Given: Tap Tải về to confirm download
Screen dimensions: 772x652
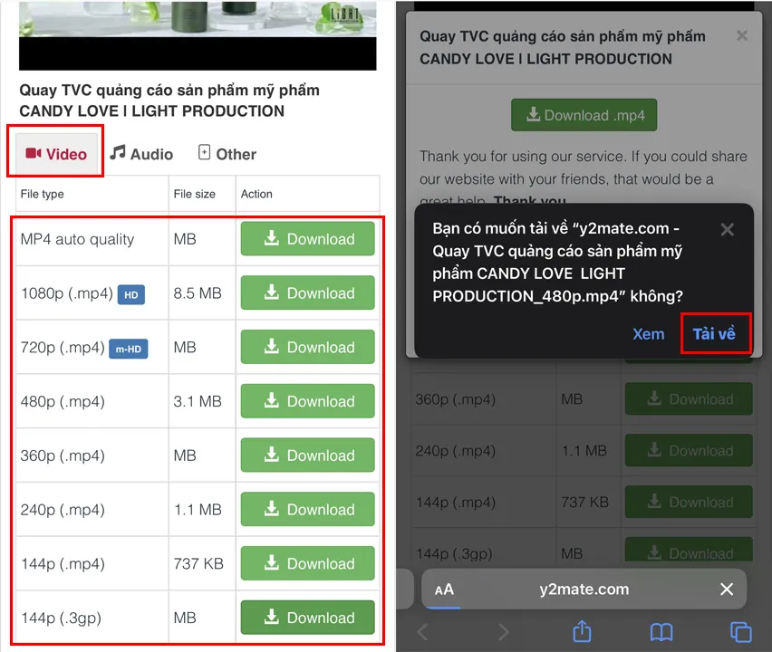Looking at the screenshot, I should (714, 333).
